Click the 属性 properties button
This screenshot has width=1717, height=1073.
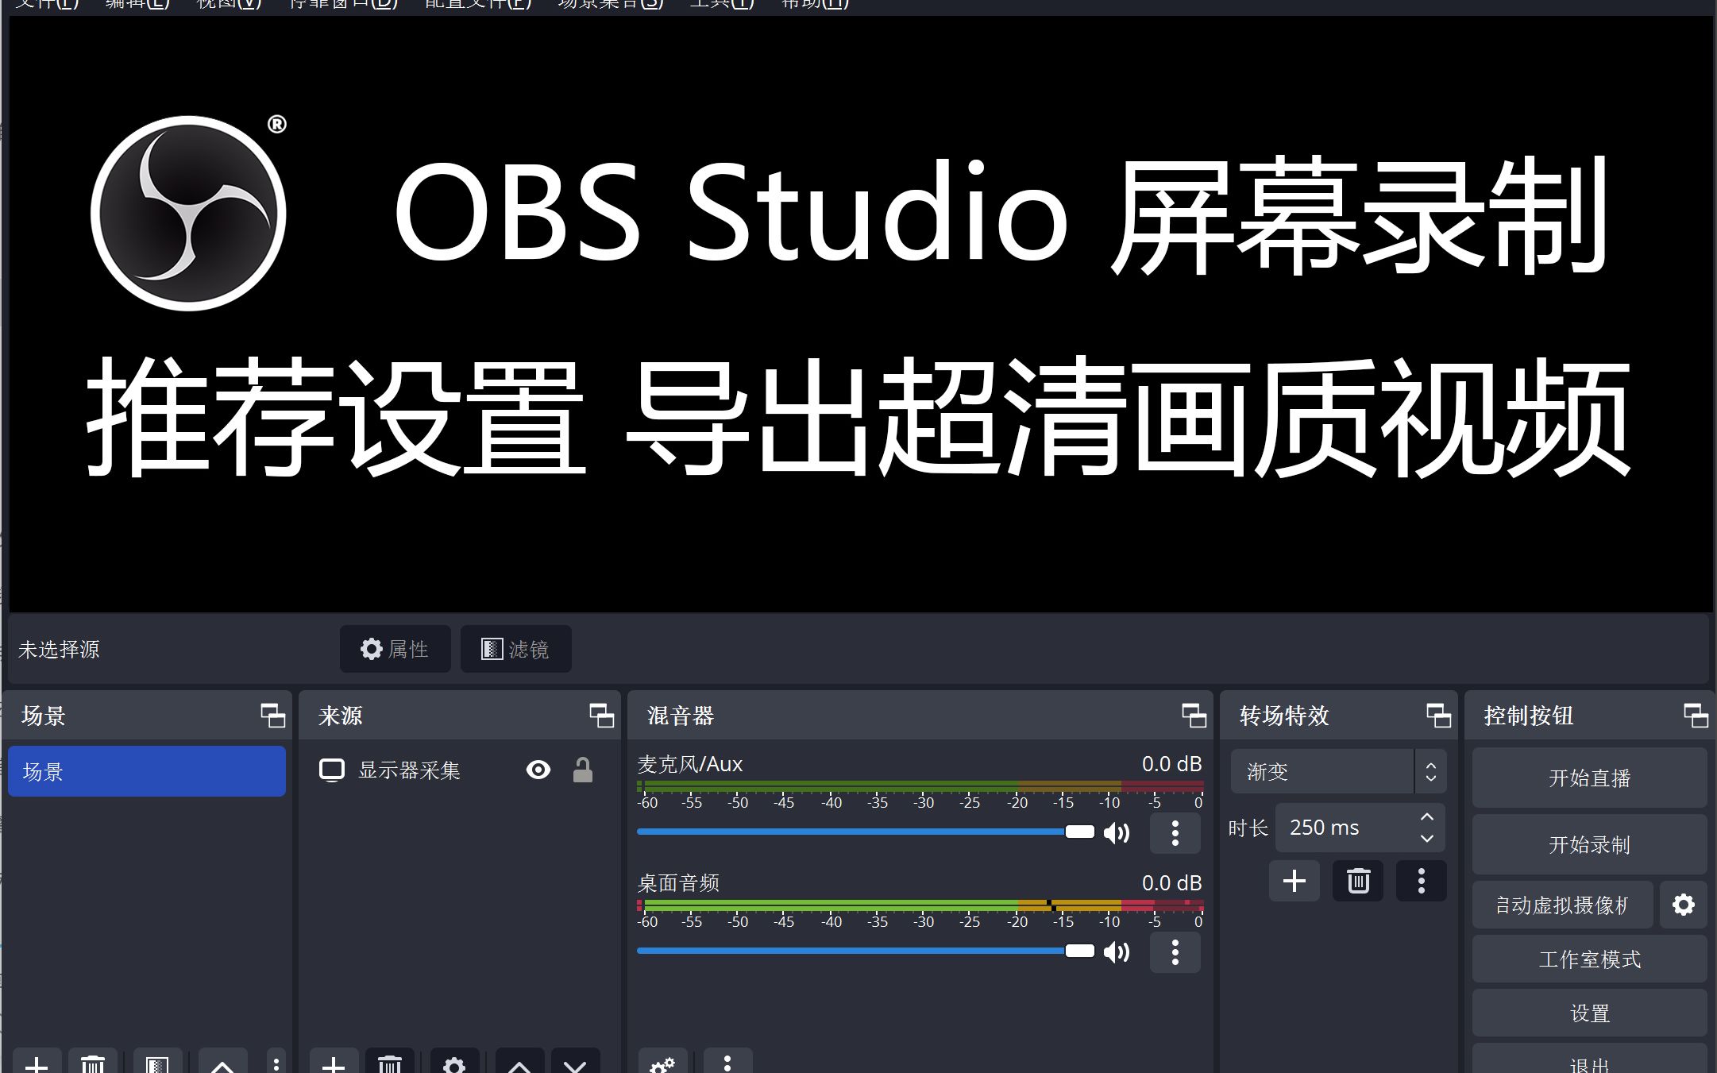point(395,649)
